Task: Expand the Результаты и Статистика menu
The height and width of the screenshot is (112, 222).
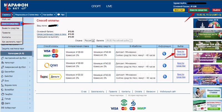Action: pos(28,14)
